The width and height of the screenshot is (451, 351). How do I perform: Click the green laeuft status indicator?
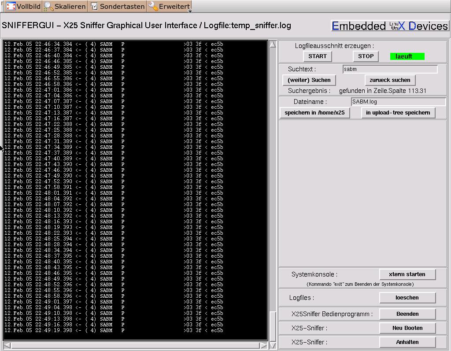point(407,56)
